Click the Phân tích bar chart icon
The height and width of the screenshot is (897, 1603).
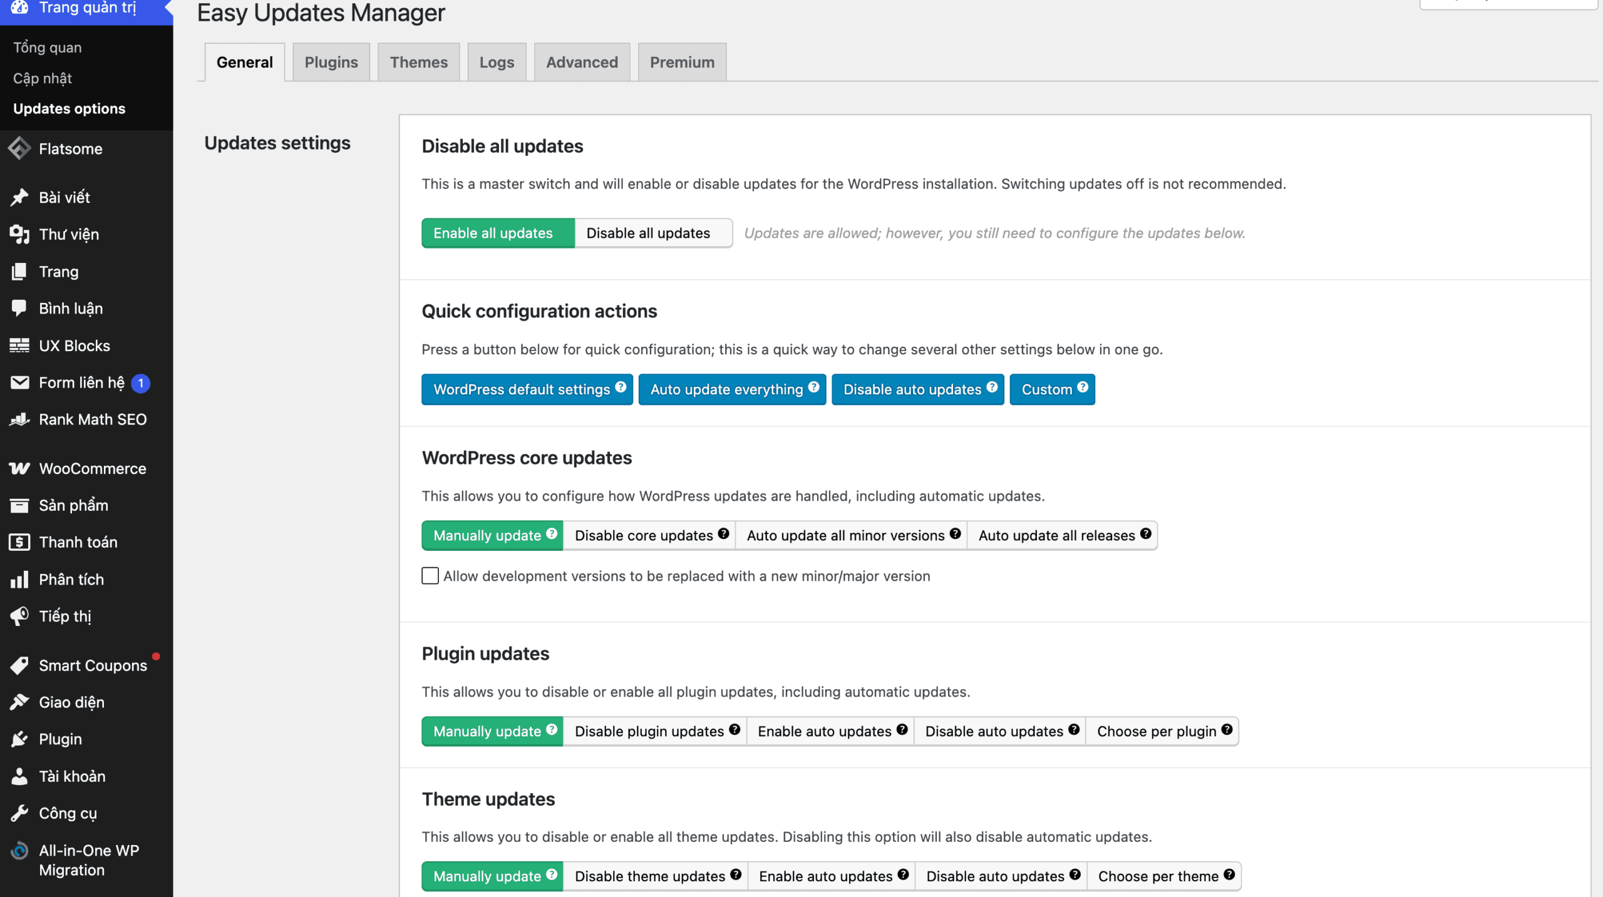click(19, 579)
